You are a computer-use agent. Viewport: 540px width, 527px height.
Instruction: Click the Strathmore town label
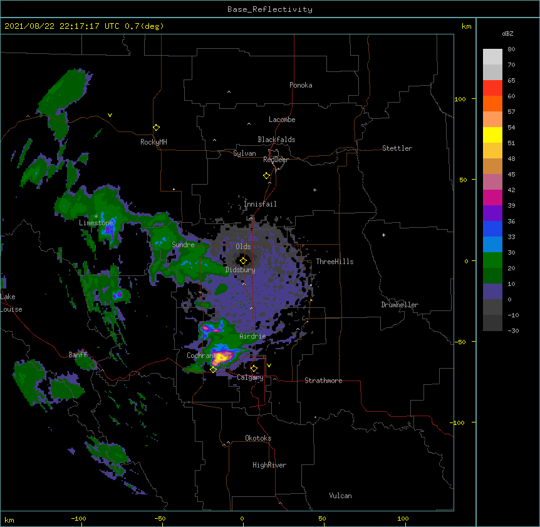[x=323, y=381]
